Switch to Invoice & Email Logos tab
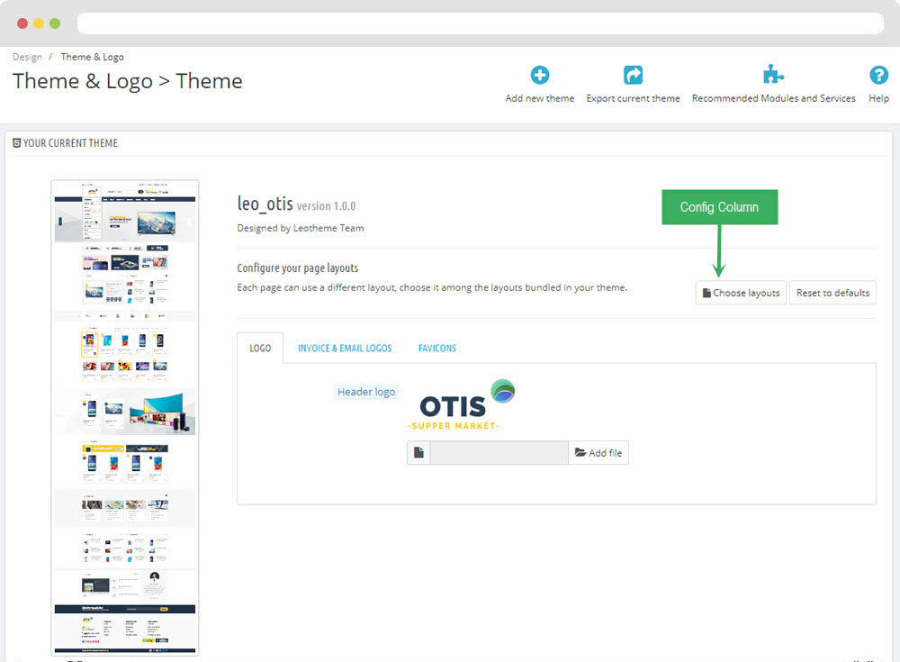 (345, 348)
